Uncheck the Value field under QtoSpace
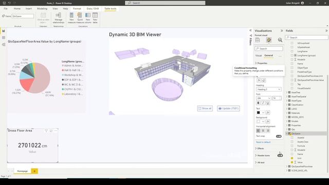The width and height of the screenshot is (329, 185). click(x=292, y=162)
